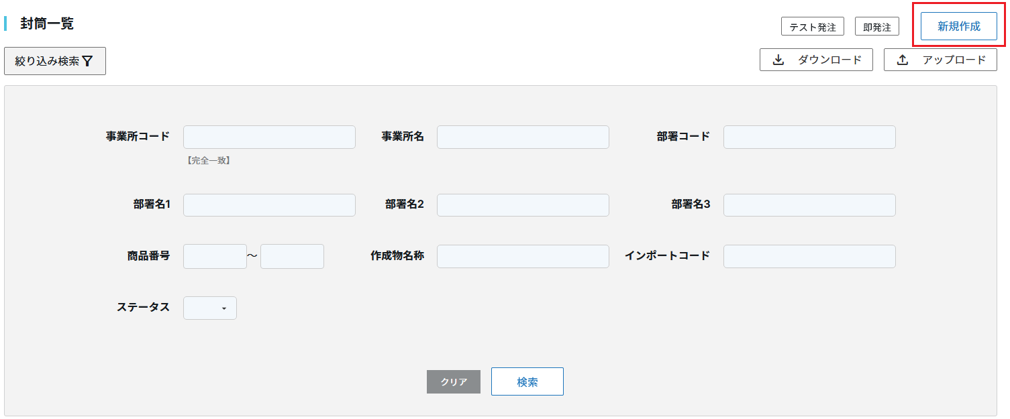Image resolution: width=1010 pixels, height=419 pixels.
Task: Click the 部署名3 input field
Action: click(809, 205)
